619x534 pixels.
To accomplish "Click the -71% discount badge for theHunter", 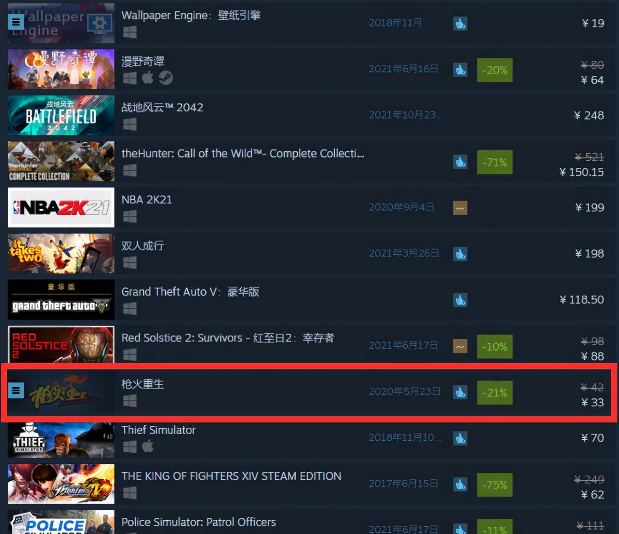I will tap(495, 162).
